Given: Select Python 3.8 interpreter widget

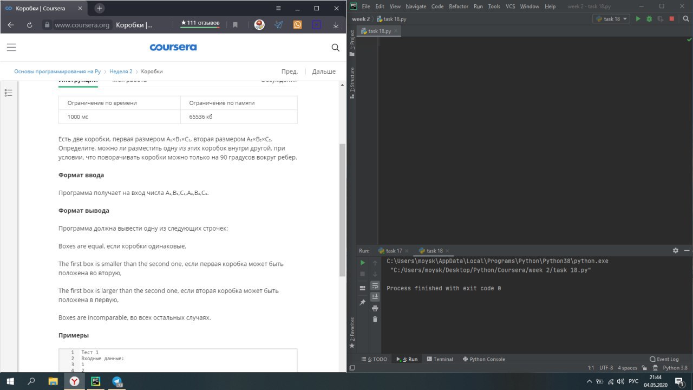Looking at the screenshot, I should [x=675, y=368].
